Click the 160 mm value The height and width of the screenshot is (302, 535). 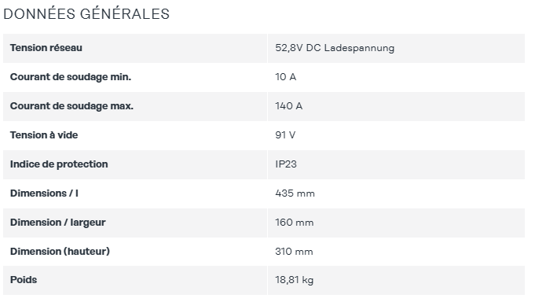point(294,223)
